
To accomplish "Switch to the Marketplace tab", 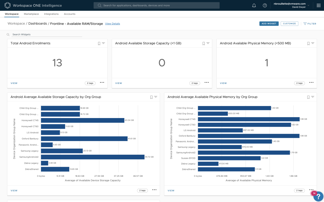I will [x=31, y=14].
